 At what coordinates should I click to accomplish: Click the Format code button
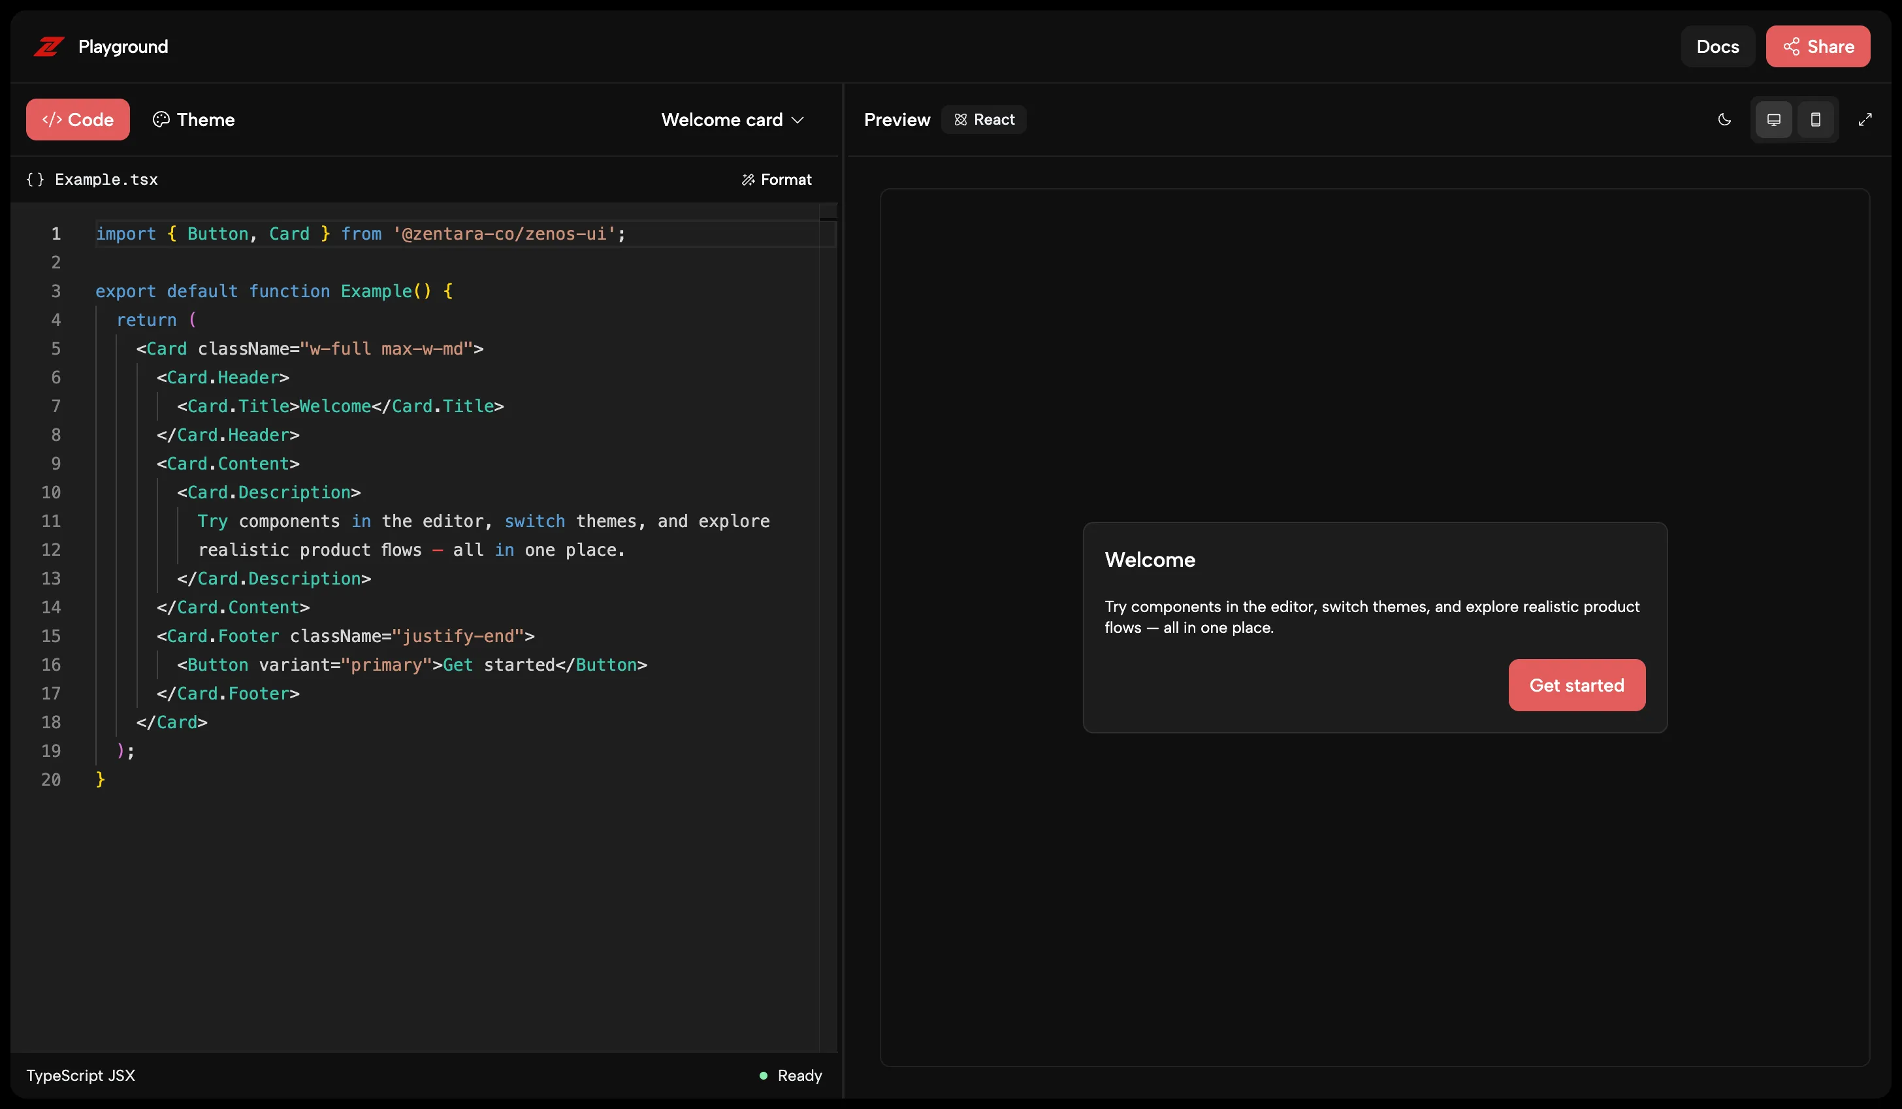point(777,180)
